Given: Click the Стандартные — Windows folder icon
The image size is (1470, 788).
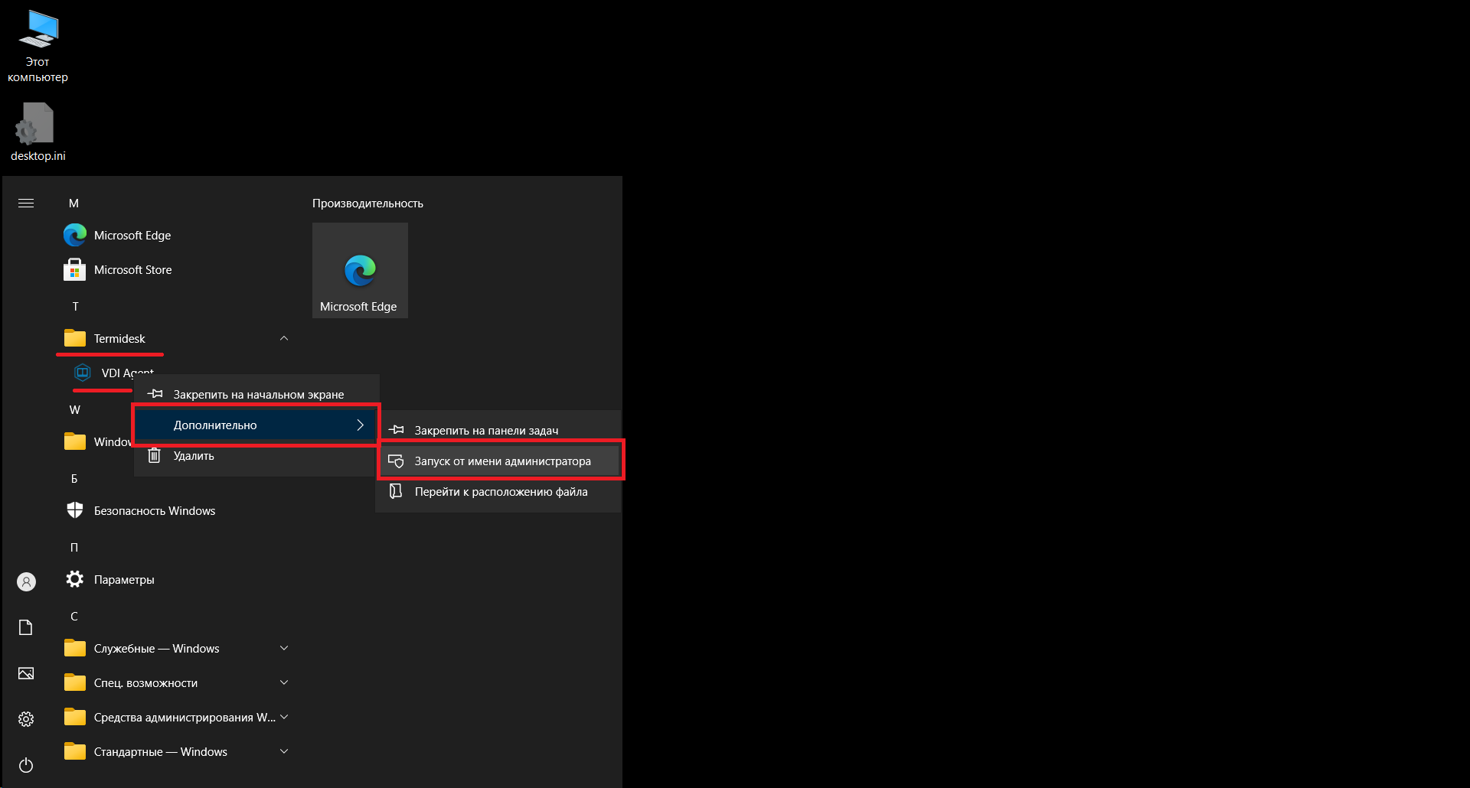Looking at the screenshot, I should (75, 751).
